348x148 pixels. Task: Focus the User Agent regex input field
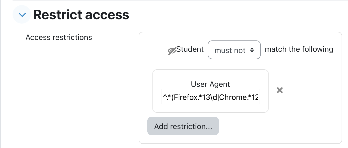pos(210,97)
